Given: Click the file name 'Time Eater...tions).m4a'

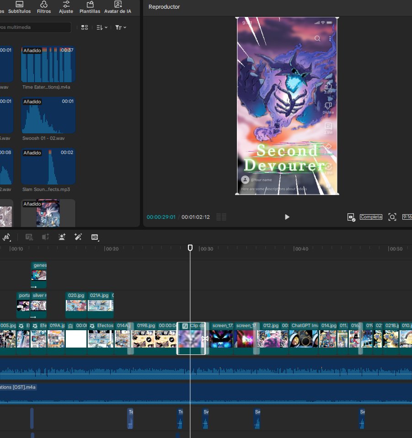Looking at the screenshot, I should click(46, 87).
